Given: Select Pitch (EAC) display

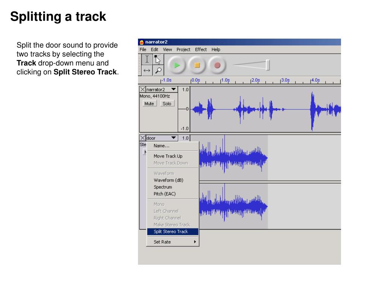Looking at the screenshot, I should (x=173, y=194).
